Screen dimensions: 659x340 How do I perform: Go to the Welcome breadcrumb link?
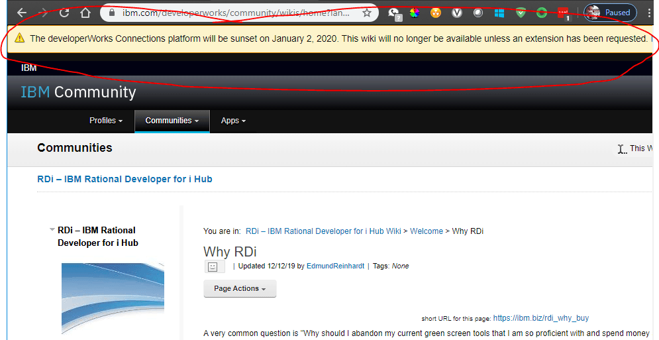tap(427, 231)
